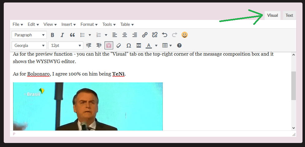Open the Insert menu
This screenshot has height=147, width=305.
click(69, 25)
